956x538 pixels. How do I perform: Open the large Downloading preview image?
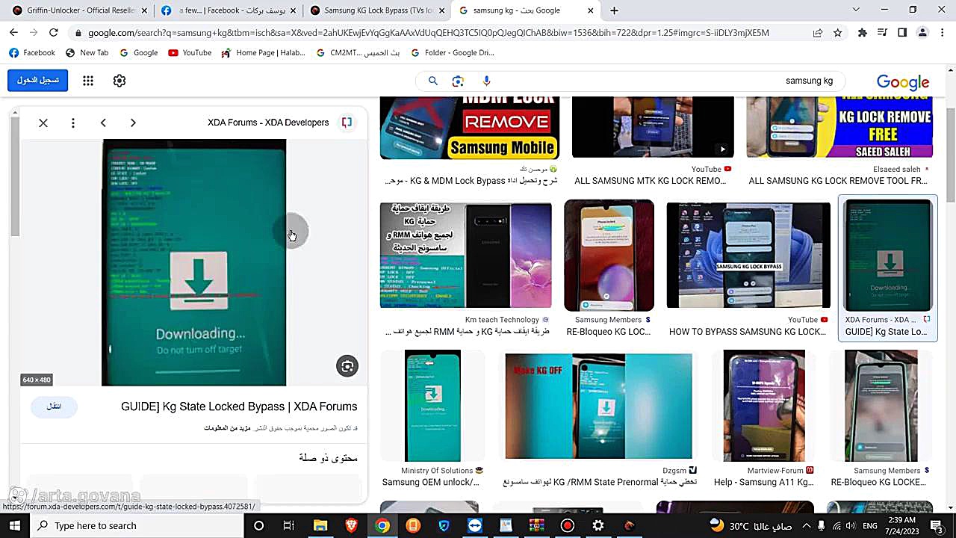(194, 262)
